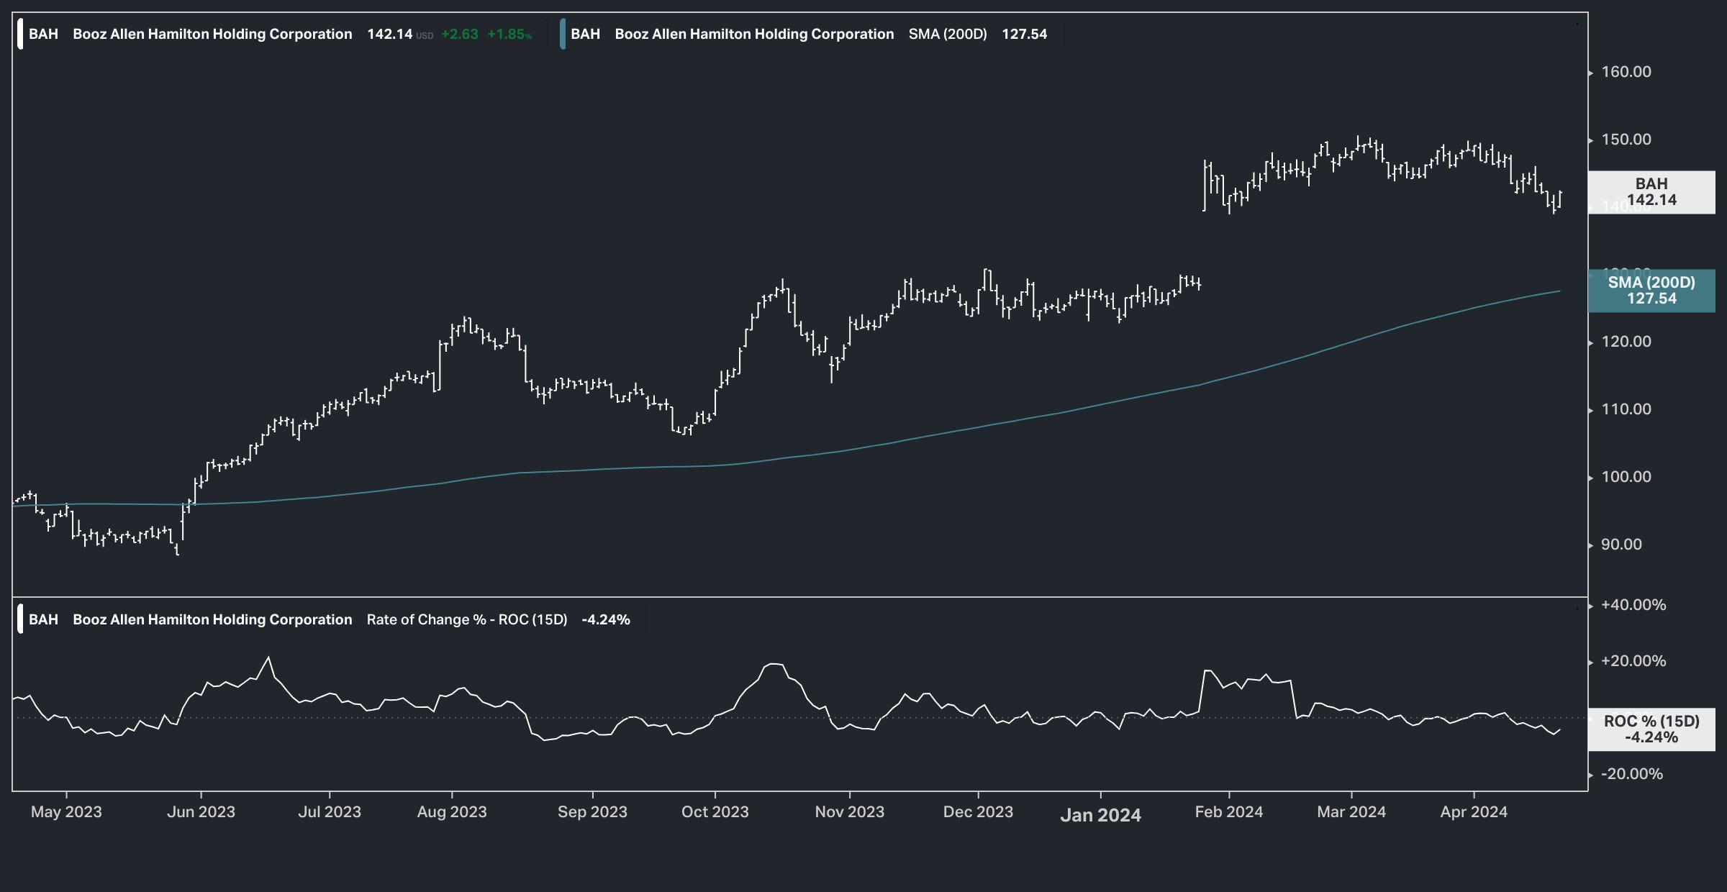Click the BAH ticker in the SMA legend
This screenshot has height=892, width=1727.
(x=585, y=34)
